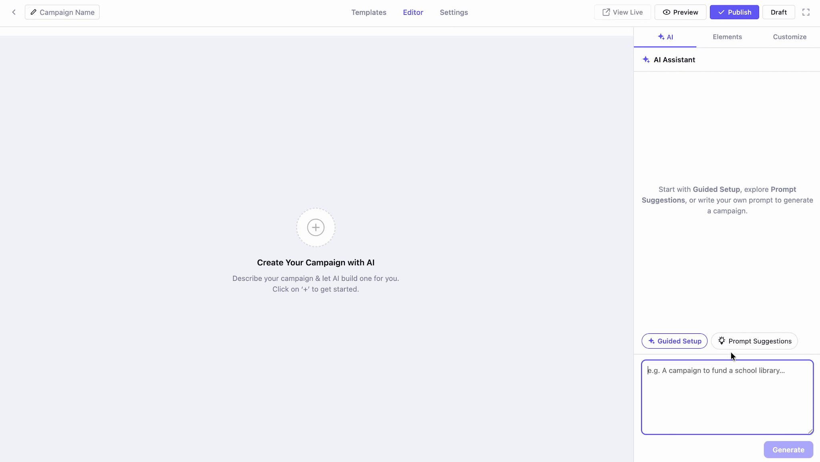The height and width of the screenshot is (462, 820).
Task: Click the back arrow icon
Action: click(14, 12)
